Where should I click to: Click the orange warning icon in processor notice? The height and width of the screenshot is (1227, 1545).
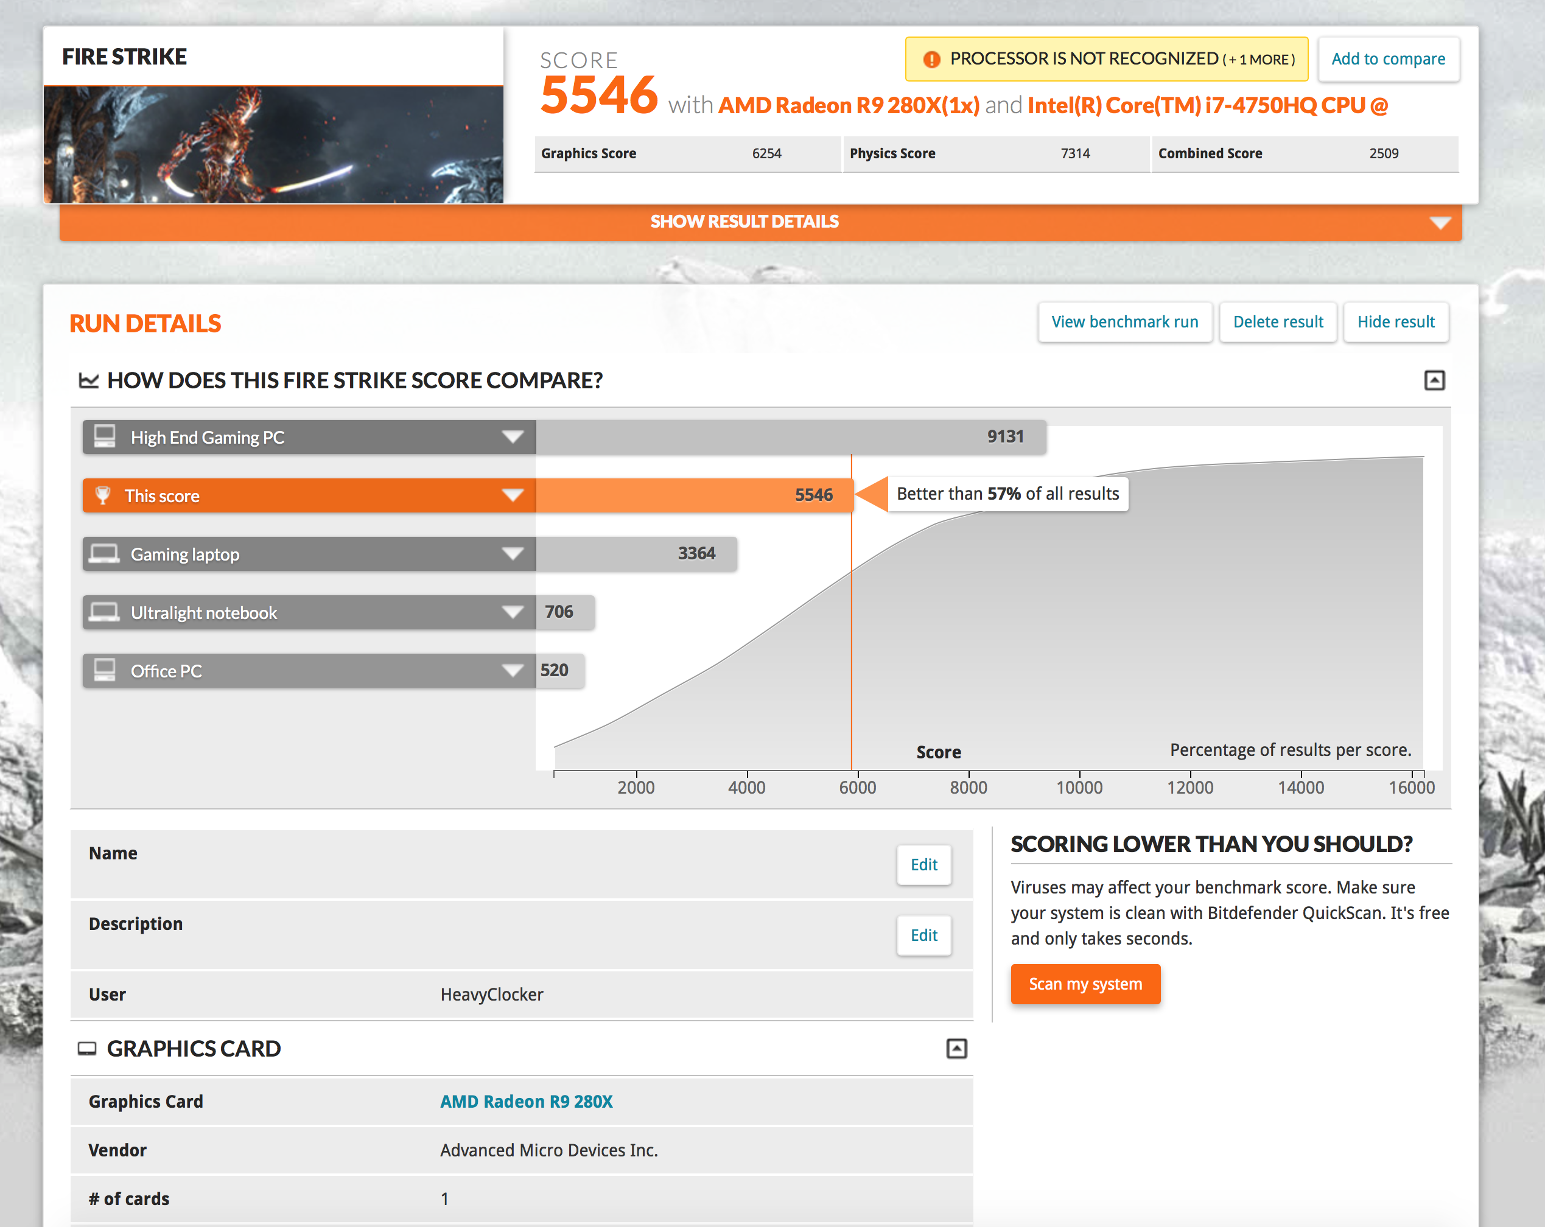[x=931, y=60]
